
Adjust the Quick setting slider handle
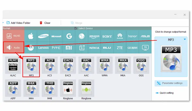tap(157, 93)
